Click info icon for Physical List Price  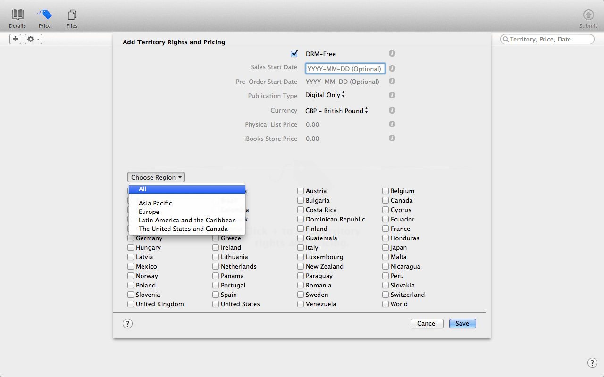click(392, 124)
